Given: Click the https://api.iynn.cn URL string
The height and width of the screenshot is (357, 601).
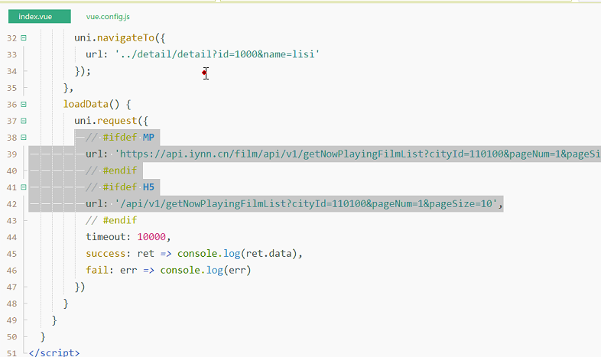Looking at the screenshot, I should coord(357,154).
